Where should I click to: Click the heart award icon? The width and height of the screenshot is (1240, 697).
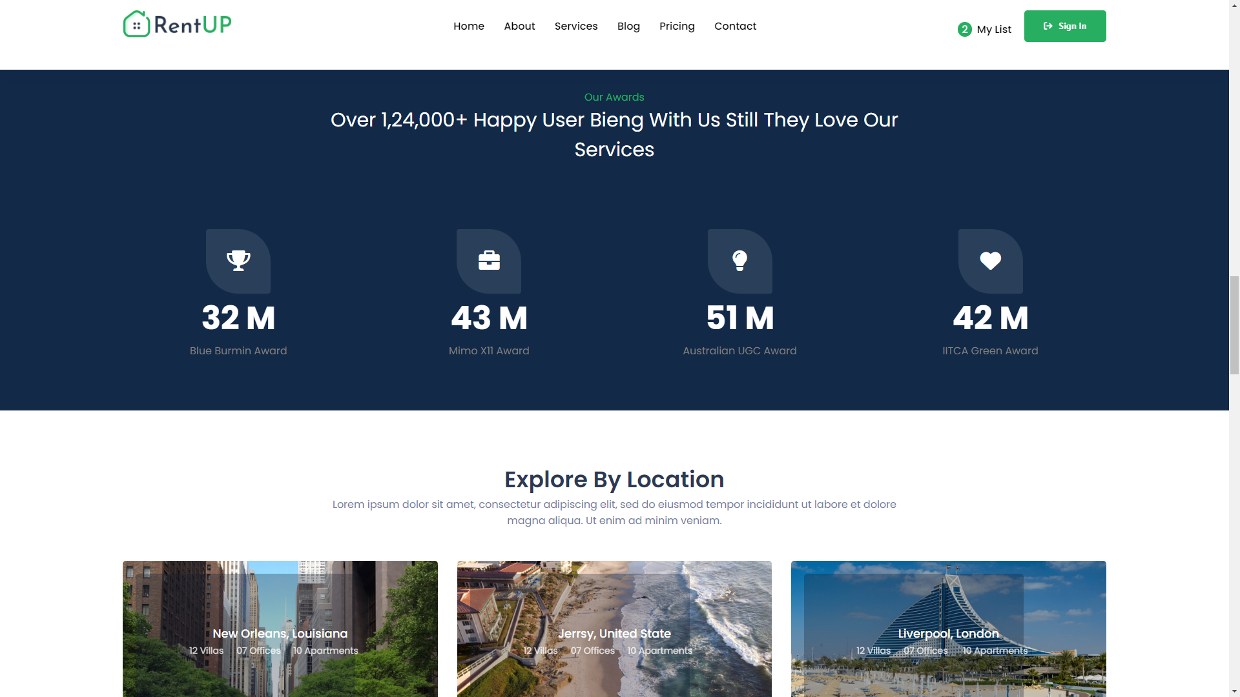(x=990, y=261)
